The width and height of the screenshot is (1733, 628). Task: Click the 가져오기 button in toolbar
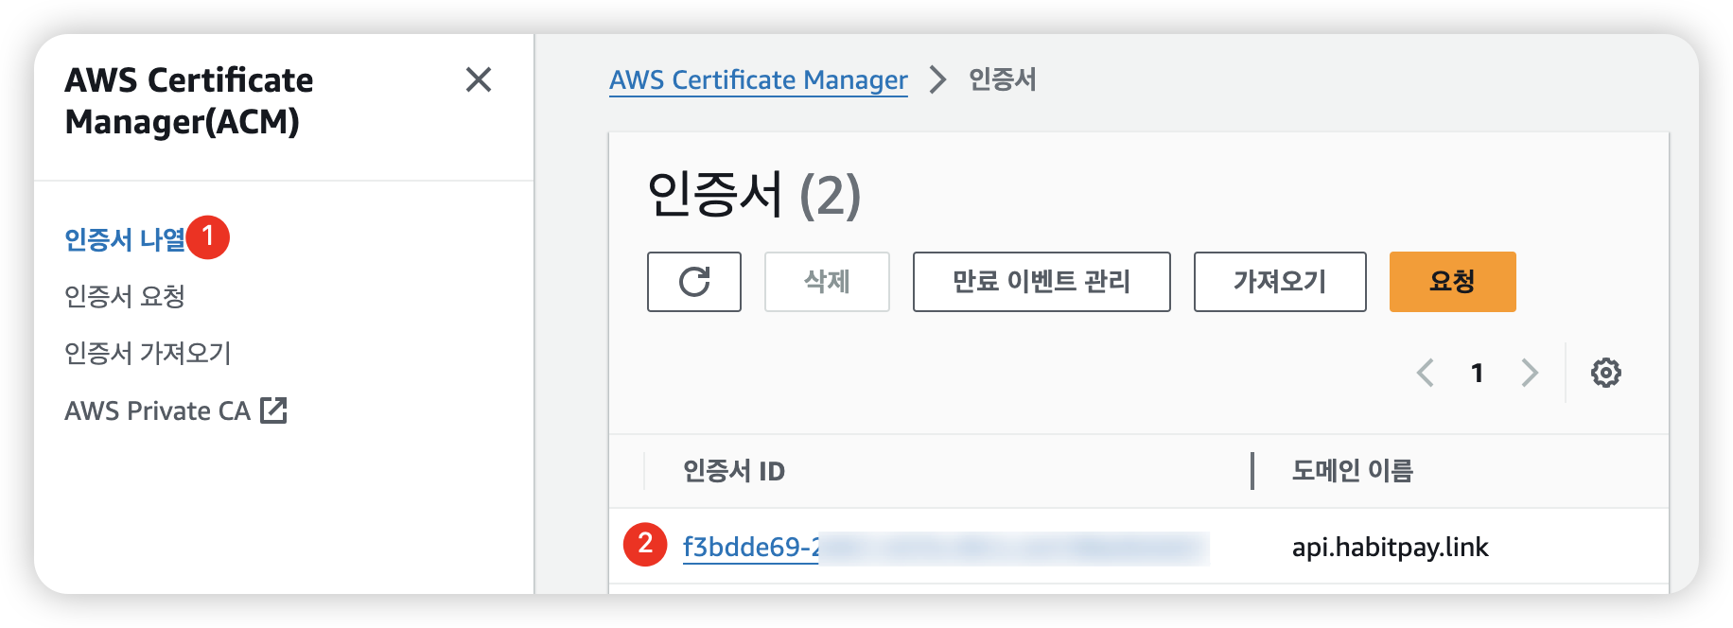pyautogui.click(x=1279, y=282)
